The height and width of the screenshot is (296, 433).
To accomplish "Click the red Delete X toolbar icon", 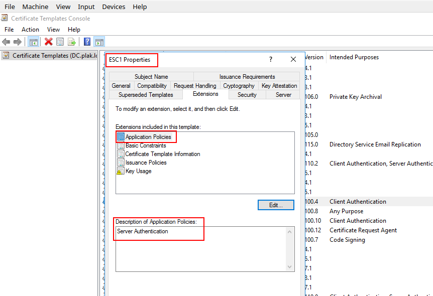I will click(x=49, y=42).
